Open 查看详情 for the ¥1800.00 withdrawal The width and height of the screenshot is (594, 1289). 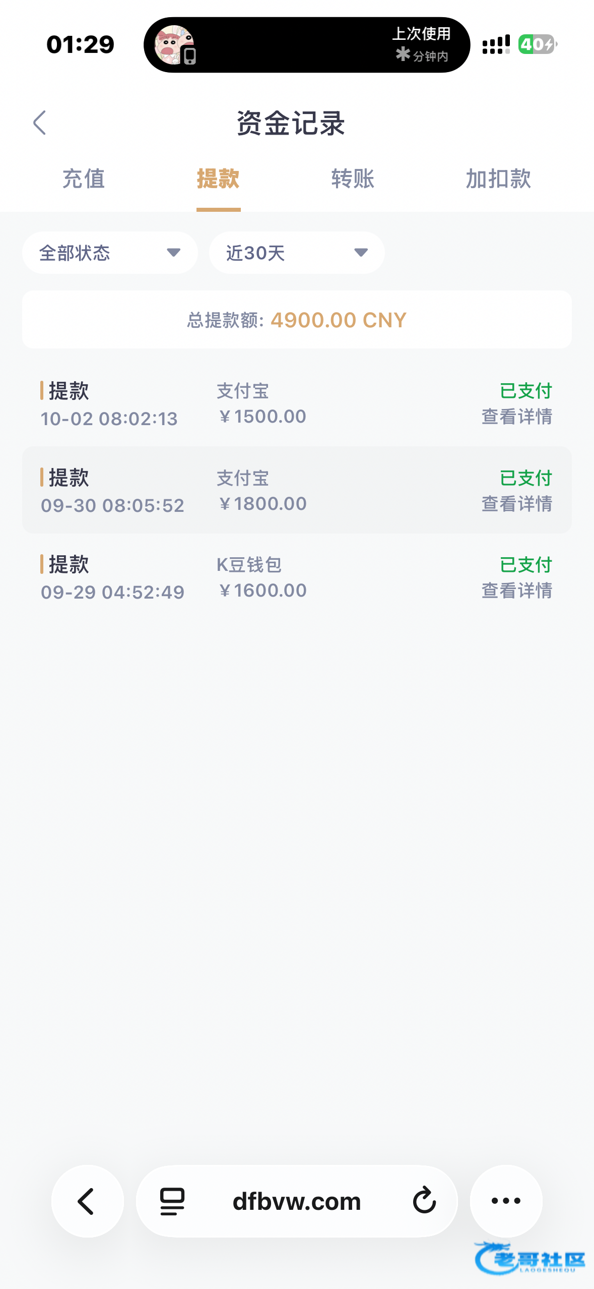pyautogui.click(x=516, y=504)
